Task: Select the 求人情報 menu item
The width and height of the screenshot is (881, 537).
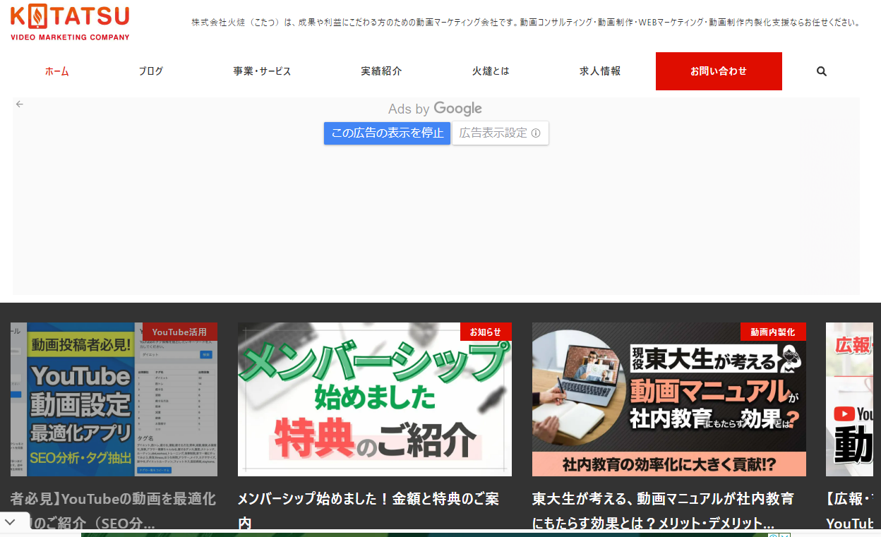Action: [x=599, y=71]
